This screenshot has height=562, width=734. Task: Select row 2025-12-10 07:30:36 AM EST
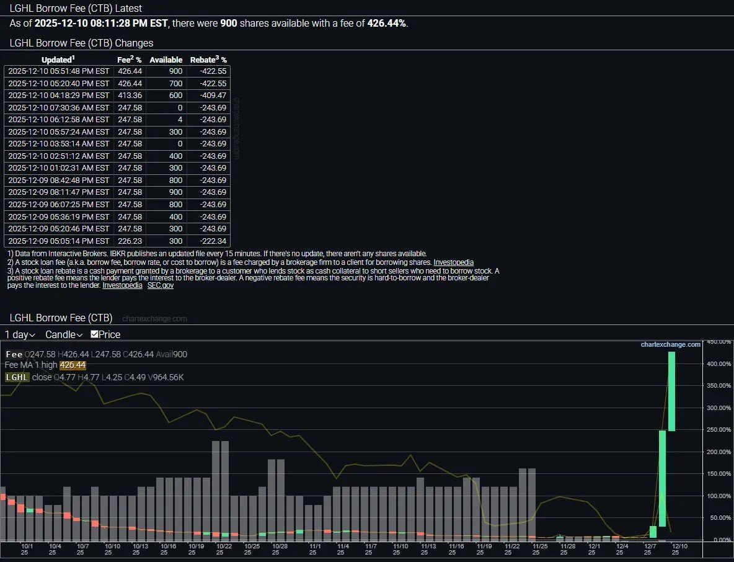(117, 107)
